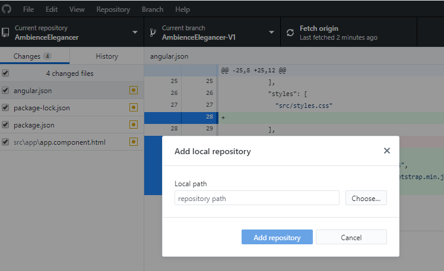This screenshot has width=444, height=271.
Task: Switch to the History tab
Action: click(x=107, y=56)
